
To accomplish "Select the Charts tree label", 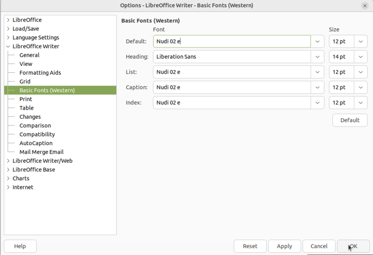I will (x=21, y=178).
